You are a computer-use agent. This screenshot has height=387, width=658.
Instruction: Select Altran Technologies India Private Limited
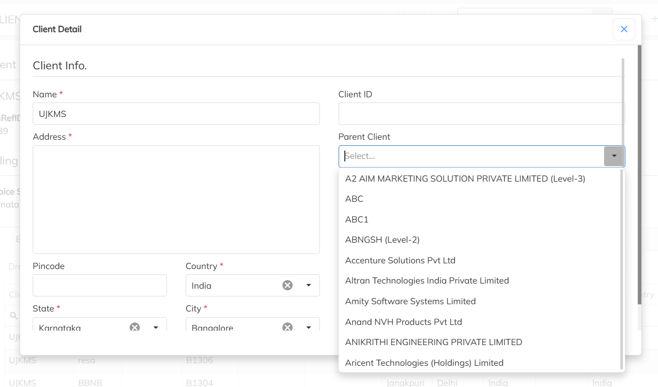point(427,280)
